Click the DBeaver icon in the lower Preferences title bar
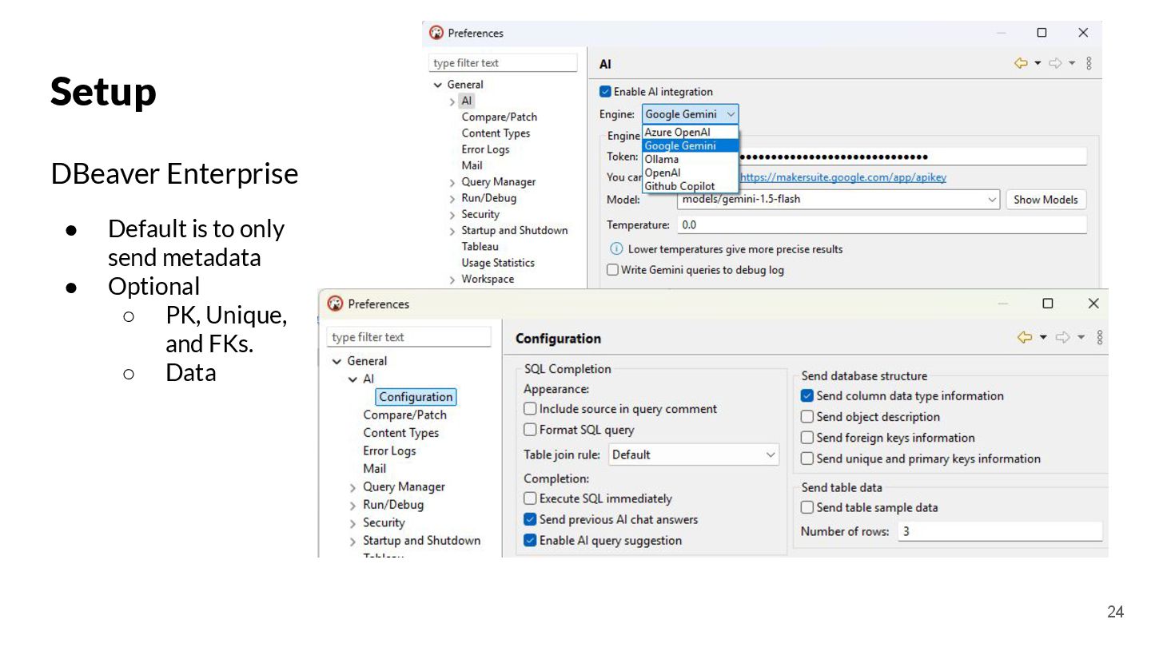1151x647 pixels. click(335, 304)
